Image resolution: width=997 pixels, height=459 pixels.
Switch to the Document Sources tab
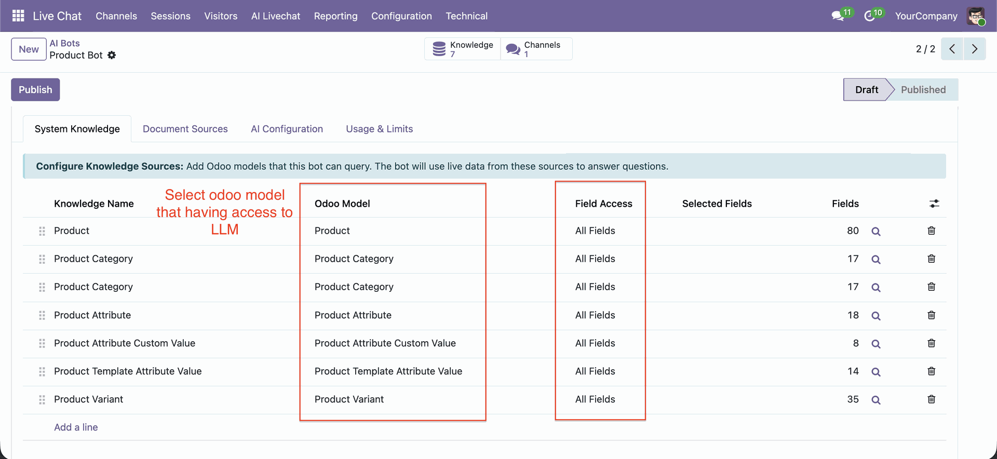coord(185,129)
